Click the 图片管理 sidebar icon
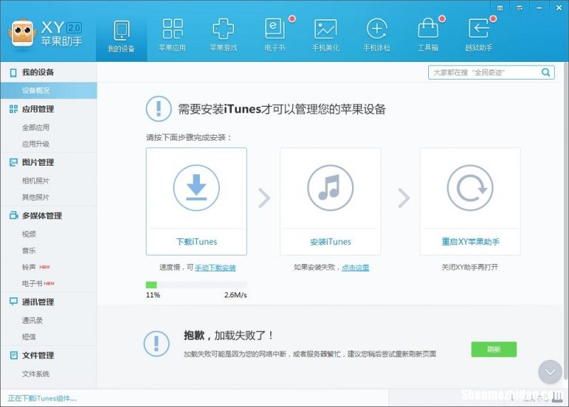Image resolution: width=569 pixels, height=407 pixels. [14, 162]
